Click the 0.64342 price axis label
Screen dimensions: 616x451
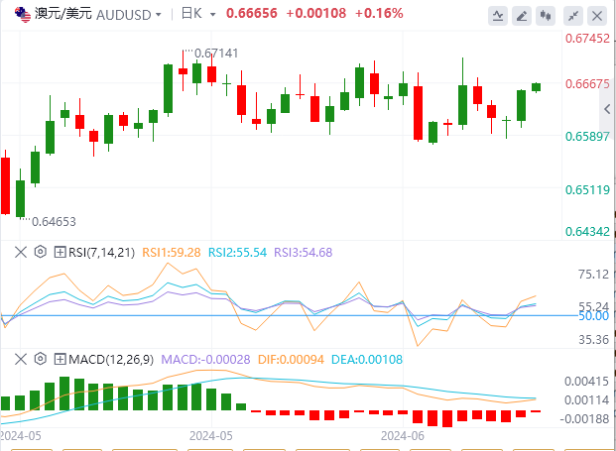coord(587,232)
